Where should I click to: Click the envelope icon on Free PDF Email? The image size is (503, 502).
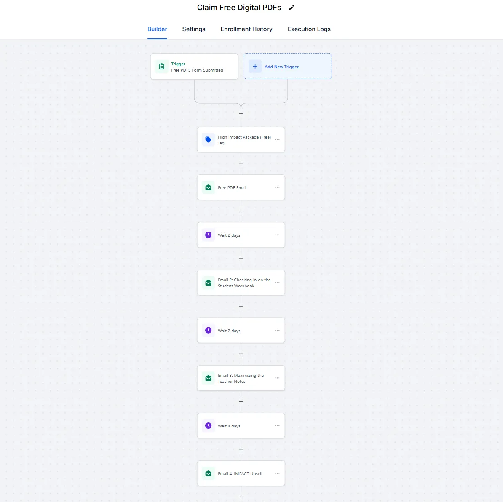point(208,187)
